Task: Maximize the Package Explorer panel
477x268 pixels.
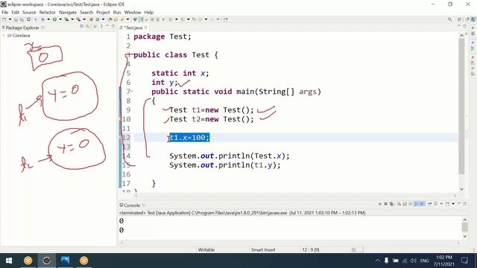Action: (113, 27)
